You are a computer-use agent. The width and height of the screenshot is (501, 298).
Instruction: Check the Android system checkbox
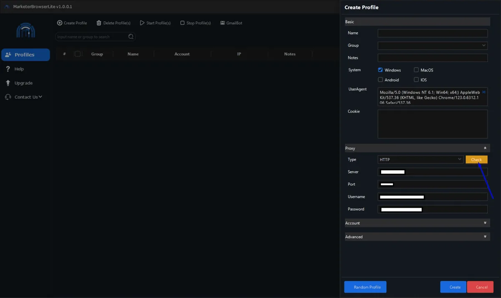(x=380, y=79)
